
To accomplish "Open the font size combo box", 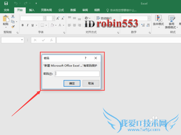I will tap(51, 18).
